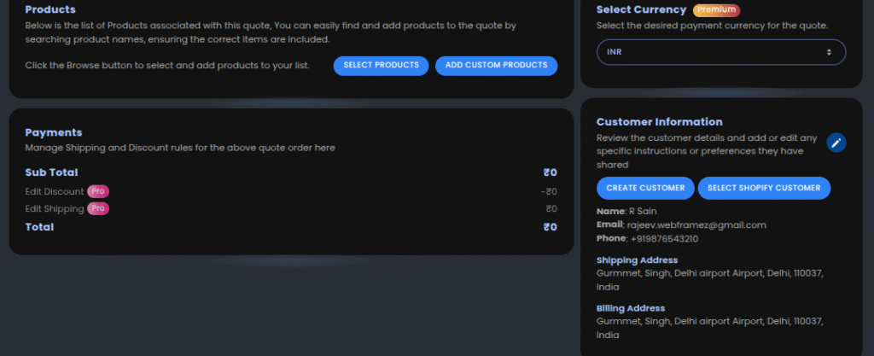Select the Billing Address heading
The width and height of the screenshot is (874, 356).
coord(631,308)
